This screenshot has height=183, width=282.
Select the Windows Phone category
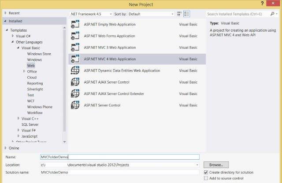[x=40, y=107]
